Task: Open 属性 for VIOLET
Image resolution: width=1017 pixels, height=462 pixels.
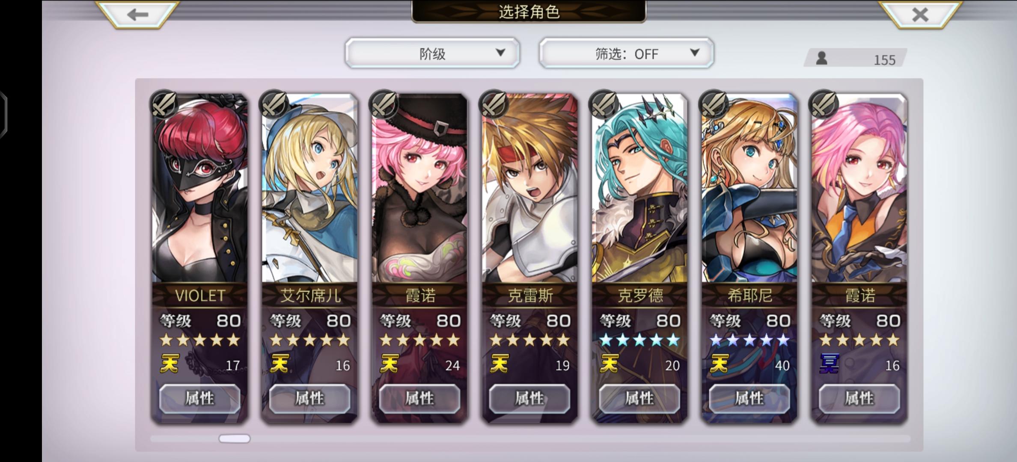Action: tap(200, 398)
